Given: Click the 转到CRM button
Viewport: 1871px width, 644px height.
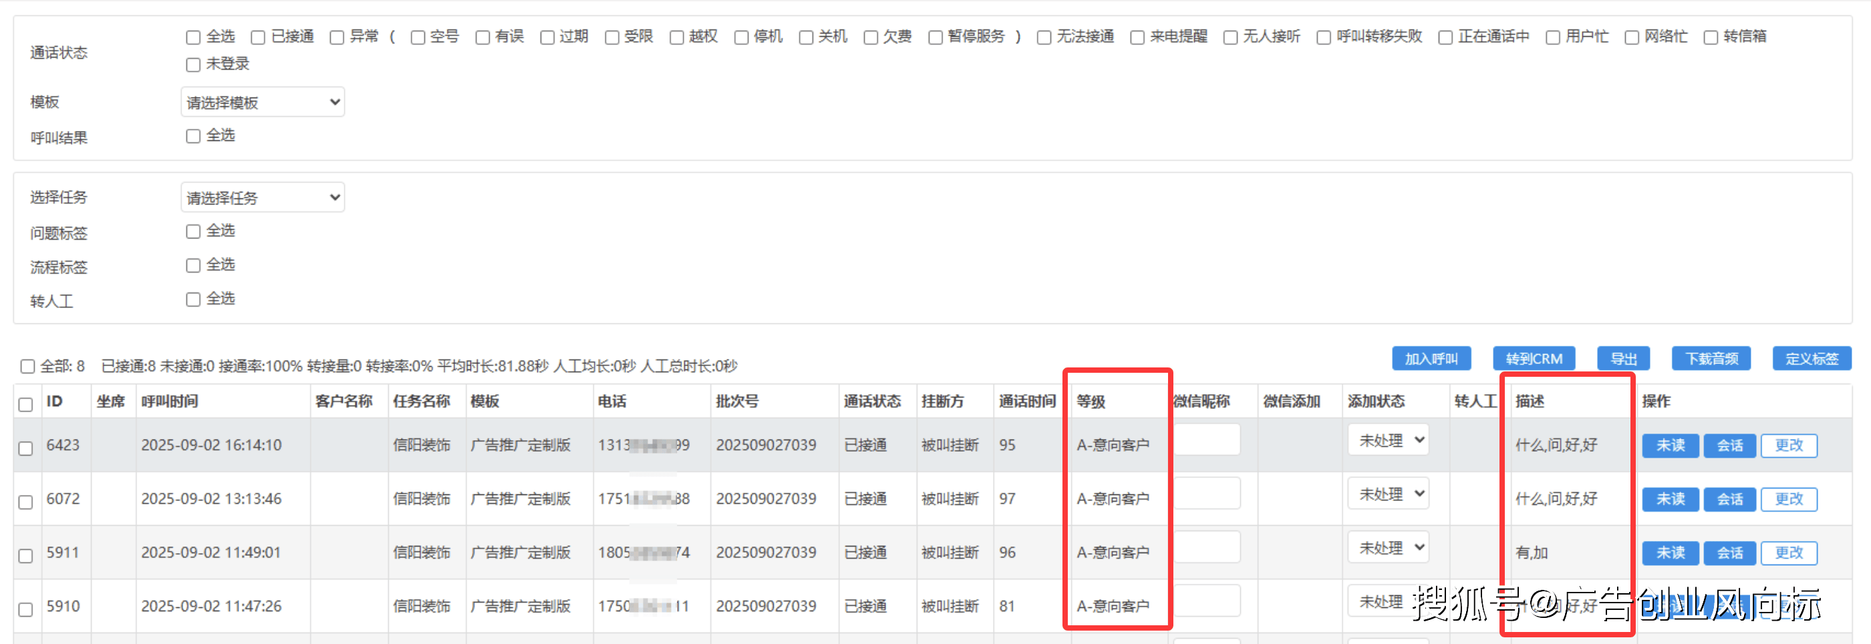Looking at the screenshot, I should [1534, 359].
